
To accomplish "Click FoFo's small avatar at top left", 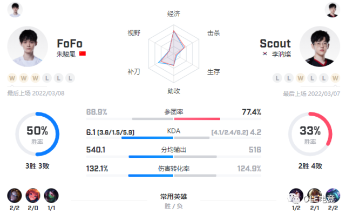I will [15, 10].
